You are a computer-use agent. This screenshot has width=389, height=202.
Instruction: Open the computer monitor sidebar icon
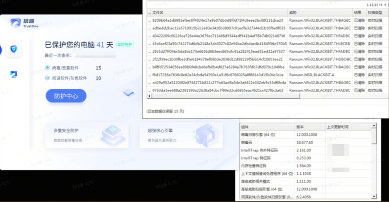pyautogui.click(x=14, y=74)
